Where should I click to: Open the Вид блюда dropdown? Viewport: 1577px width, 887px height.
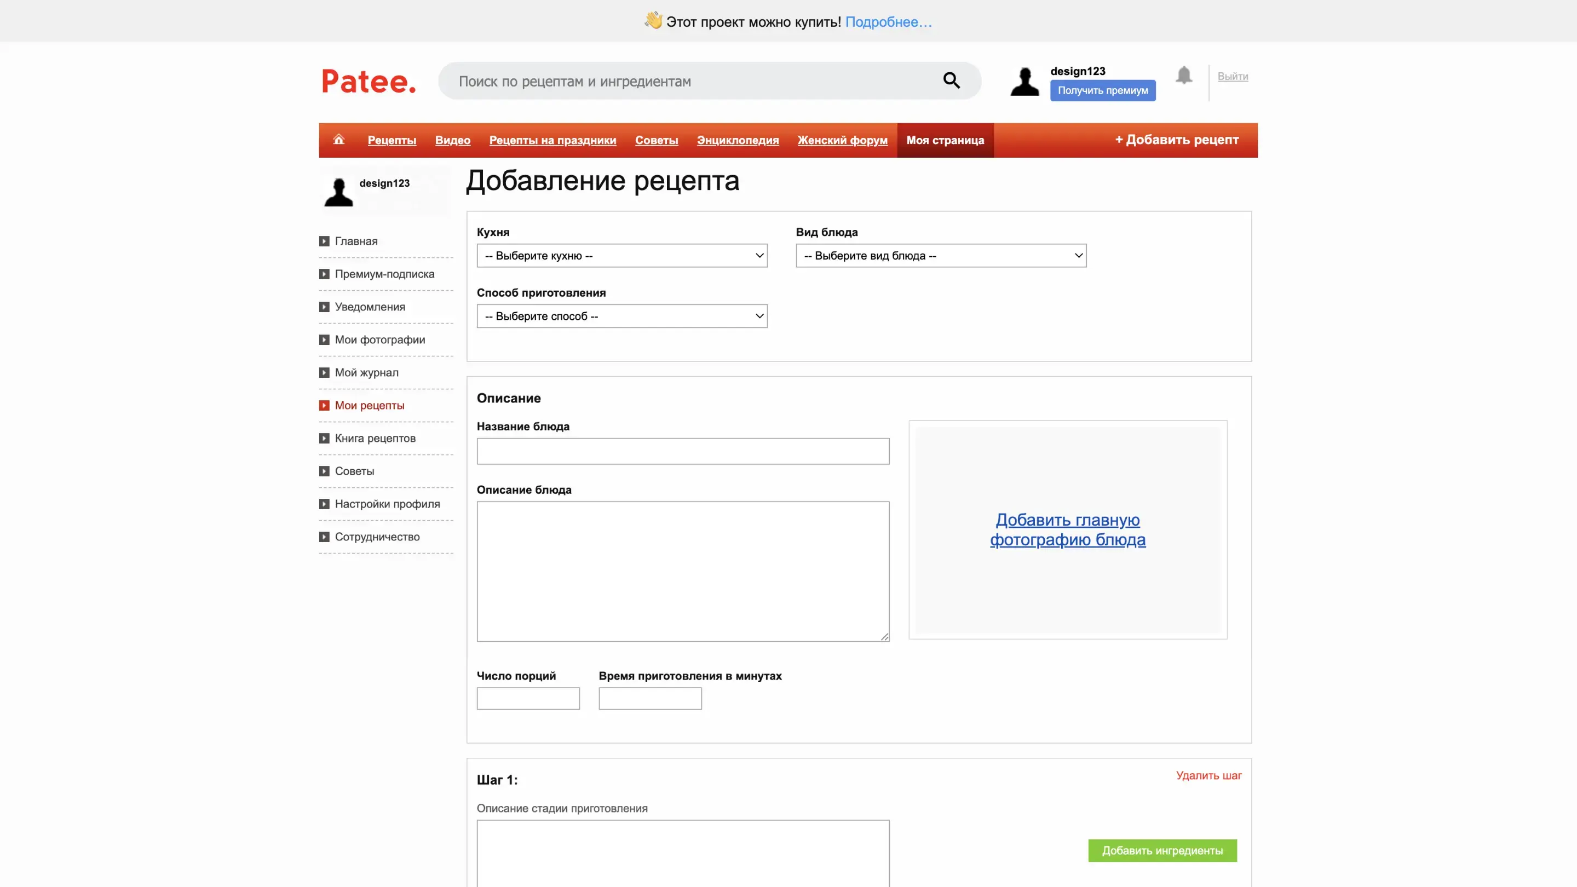(x=940, y=255)
